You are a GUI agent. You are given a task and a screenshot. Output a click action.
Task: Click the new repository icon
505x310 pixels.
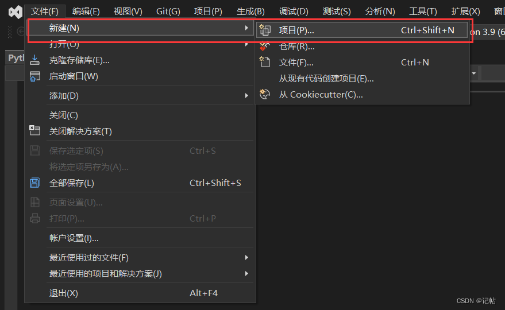[265, 46]
